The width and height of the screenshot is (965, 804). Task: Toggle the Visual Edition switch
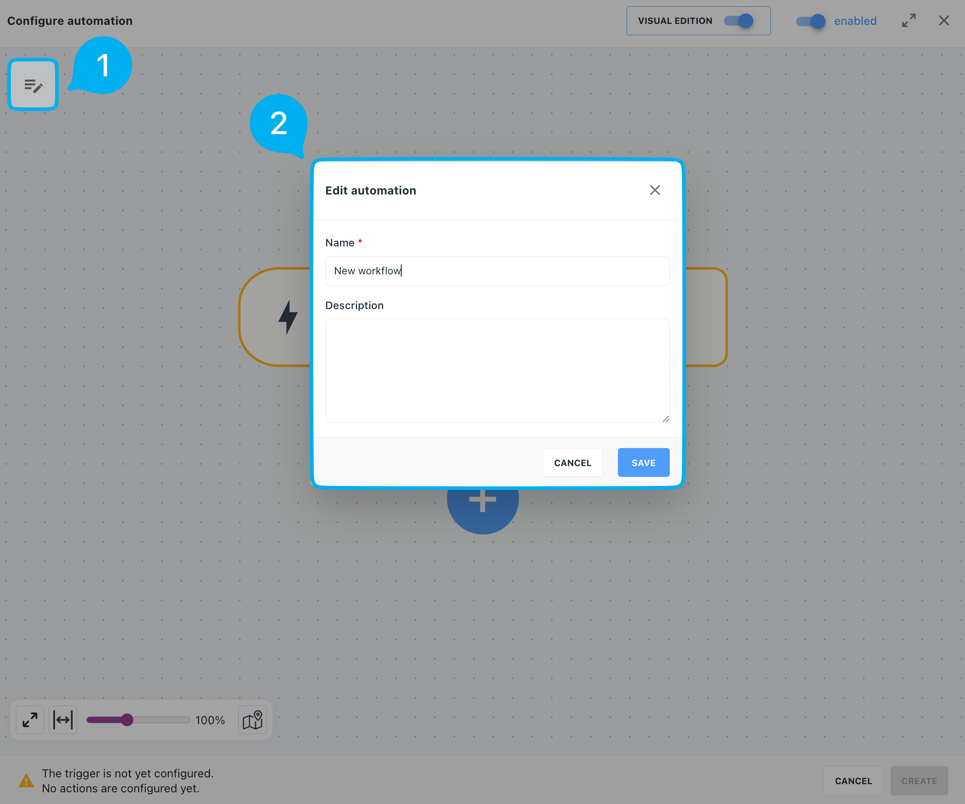738,21
